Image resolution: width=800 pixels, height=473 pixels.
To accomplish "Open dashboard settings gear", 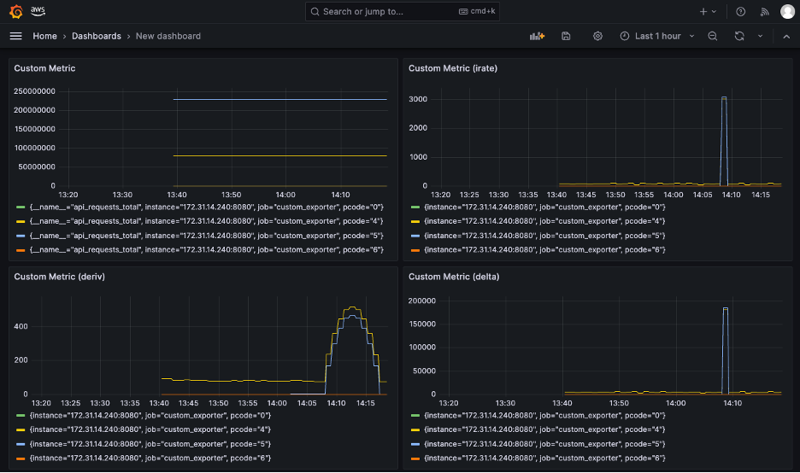I will (x=597, y=36).
